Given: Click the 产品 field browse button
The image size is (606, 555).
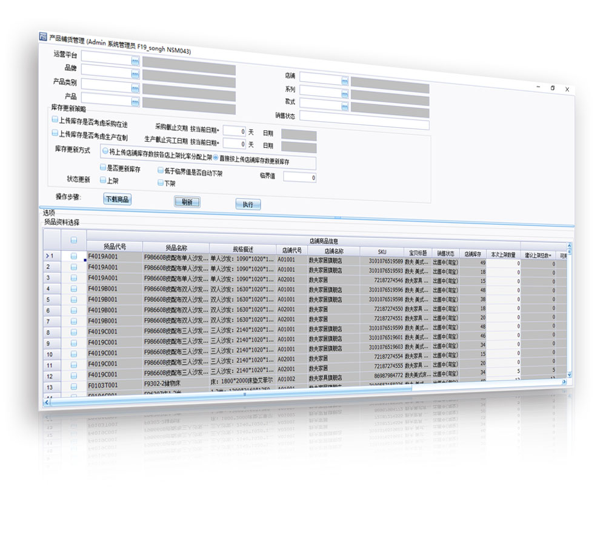Looking at the screenshot, I should pyautogui.click(x=135, y=98).
